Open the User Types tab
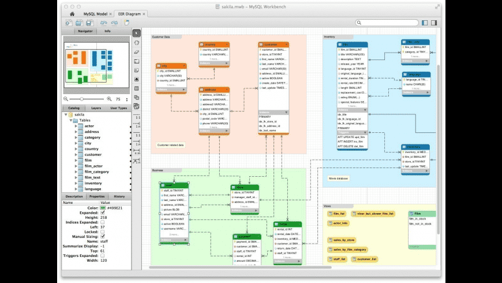The image size is (502, 283). tap(119, 108)
